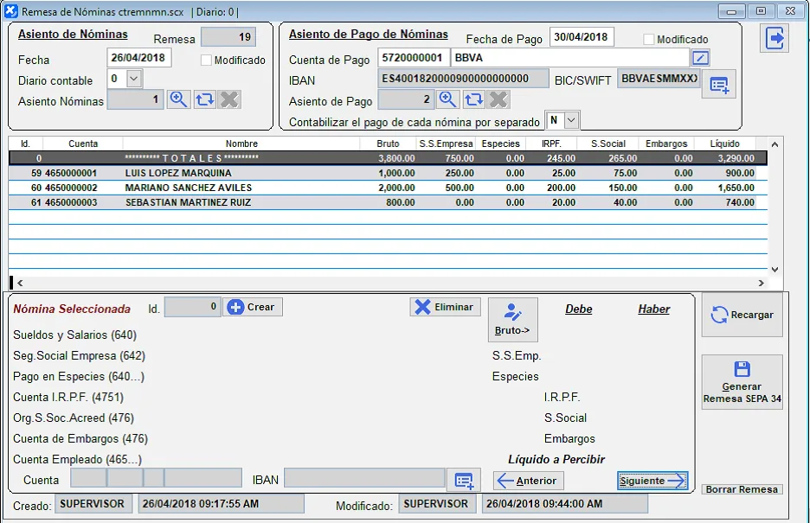Click IBAN card icon in Nómina Seleccionada panel

(x=463, y=480)
